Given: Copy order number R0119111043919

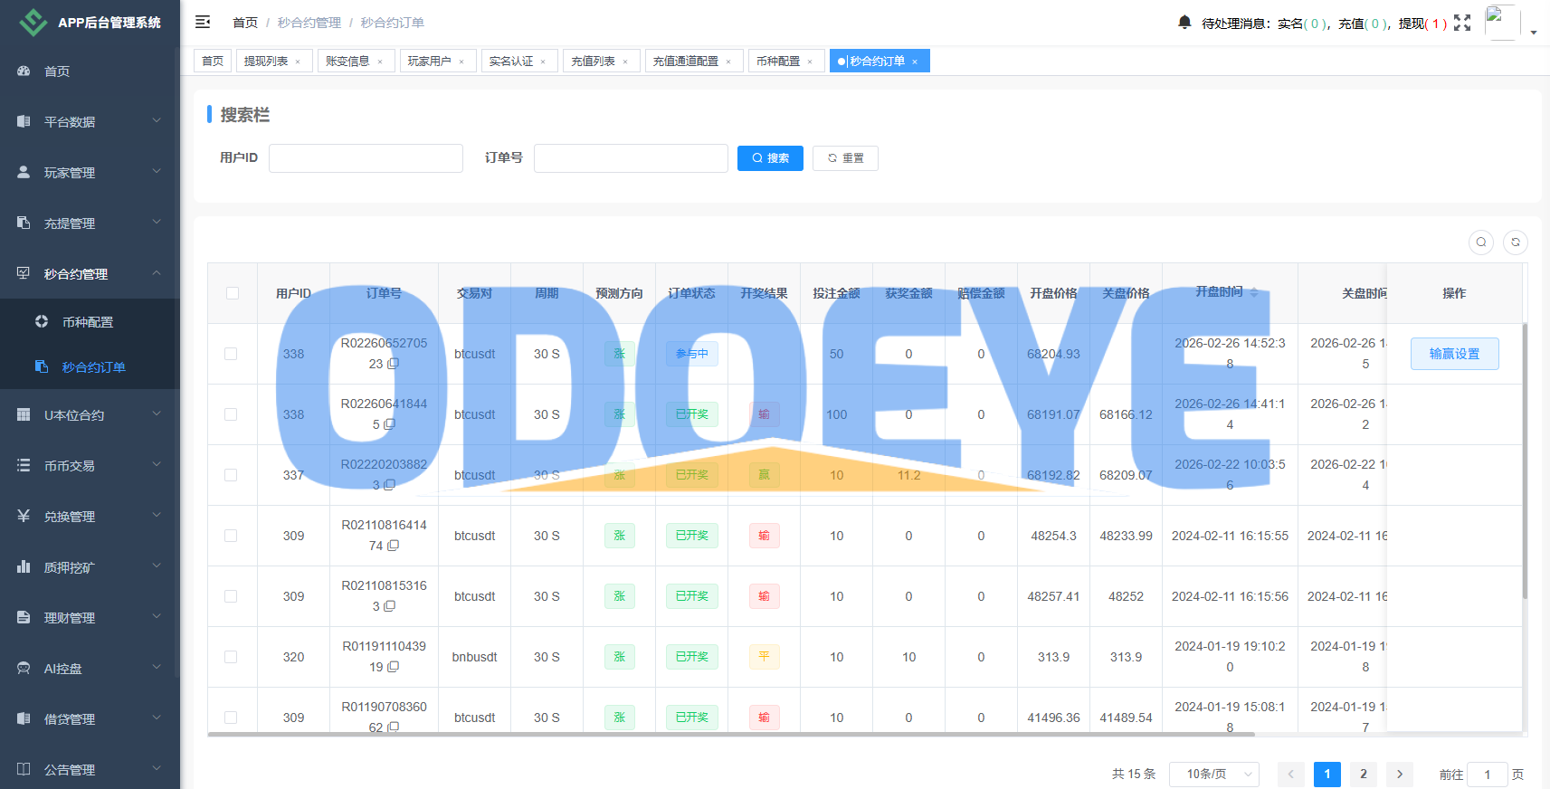Looking at the screenshot, I should [x=393, y=667].
